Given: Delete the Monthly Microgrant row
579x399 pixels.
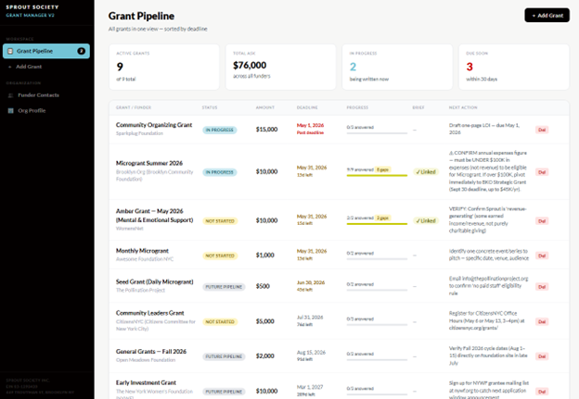Looking at the screenshot, I should pos(542,256).
